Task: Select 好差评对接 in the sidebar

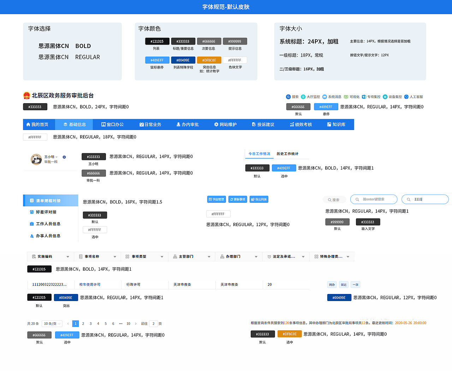Action: 50,212
